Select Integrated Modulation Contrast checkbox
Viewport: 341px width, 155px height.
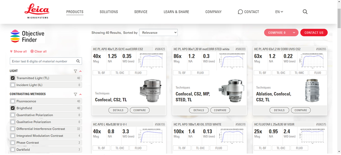13,136
